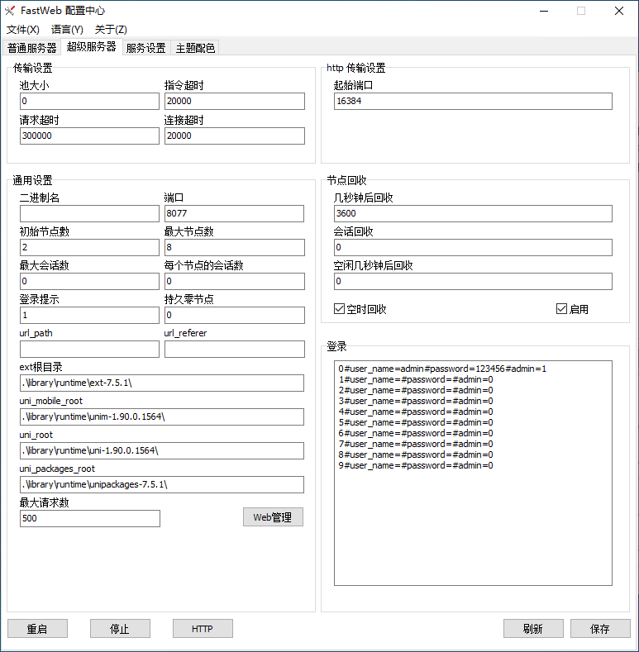Click the FastWeb app icon in title bar
639x652 pixels.
pyautogui.click(x=10, y=11)
